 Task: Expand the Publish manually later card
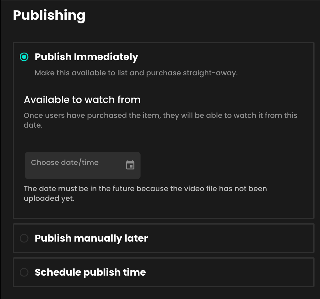point(163,238)
